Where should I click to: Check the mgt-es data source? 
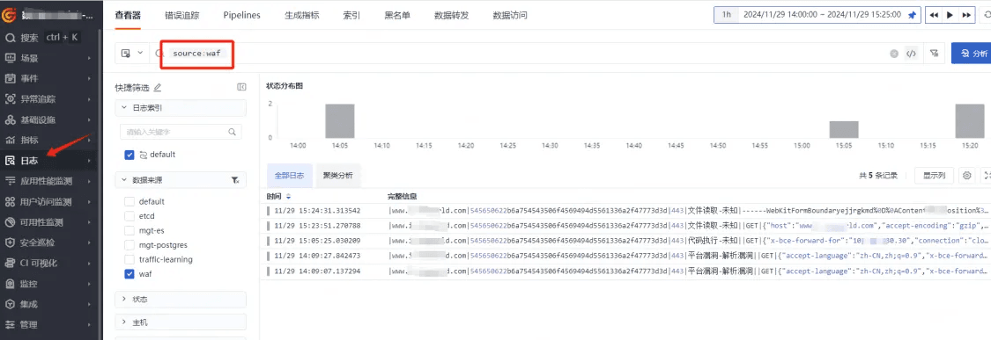click(x=129, y=231)
